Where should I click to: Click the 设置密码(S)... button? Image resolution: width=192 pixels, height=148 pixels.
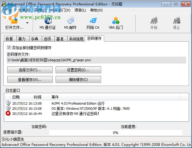[x=78, y=70]
